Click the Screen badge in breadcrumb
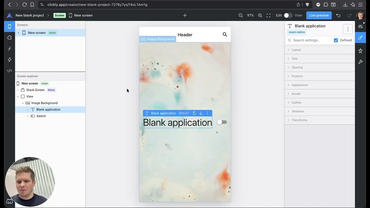The width and height of the screenshot is (370, 208). 60,15
